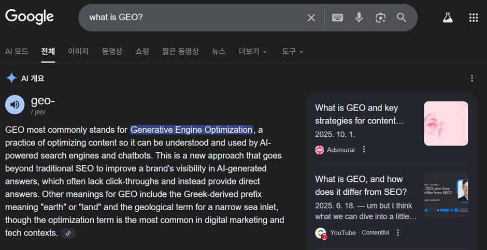Open AI overview three-dot options menu
Image resolution: width=487 pixels, height=250 pixels.
click(x=471, y=79)
